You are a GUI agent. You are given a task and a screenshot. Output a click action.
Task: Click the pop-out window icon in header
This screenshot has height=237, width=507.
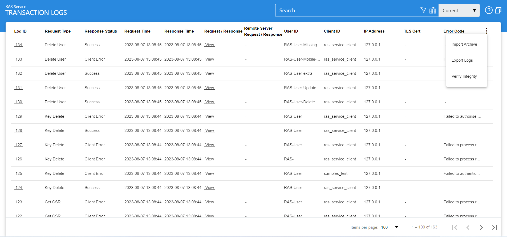click(498, 10)
